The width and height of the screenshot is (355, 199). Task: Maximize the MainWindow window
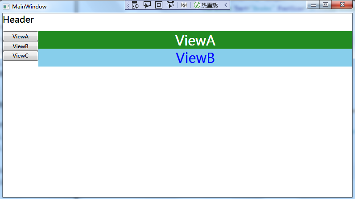[325, 5]
